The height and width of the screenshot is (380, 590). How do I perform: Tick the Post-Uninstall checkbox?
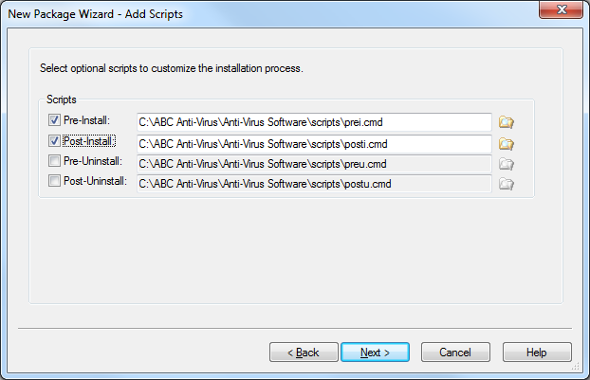click(x=54, y=181)
